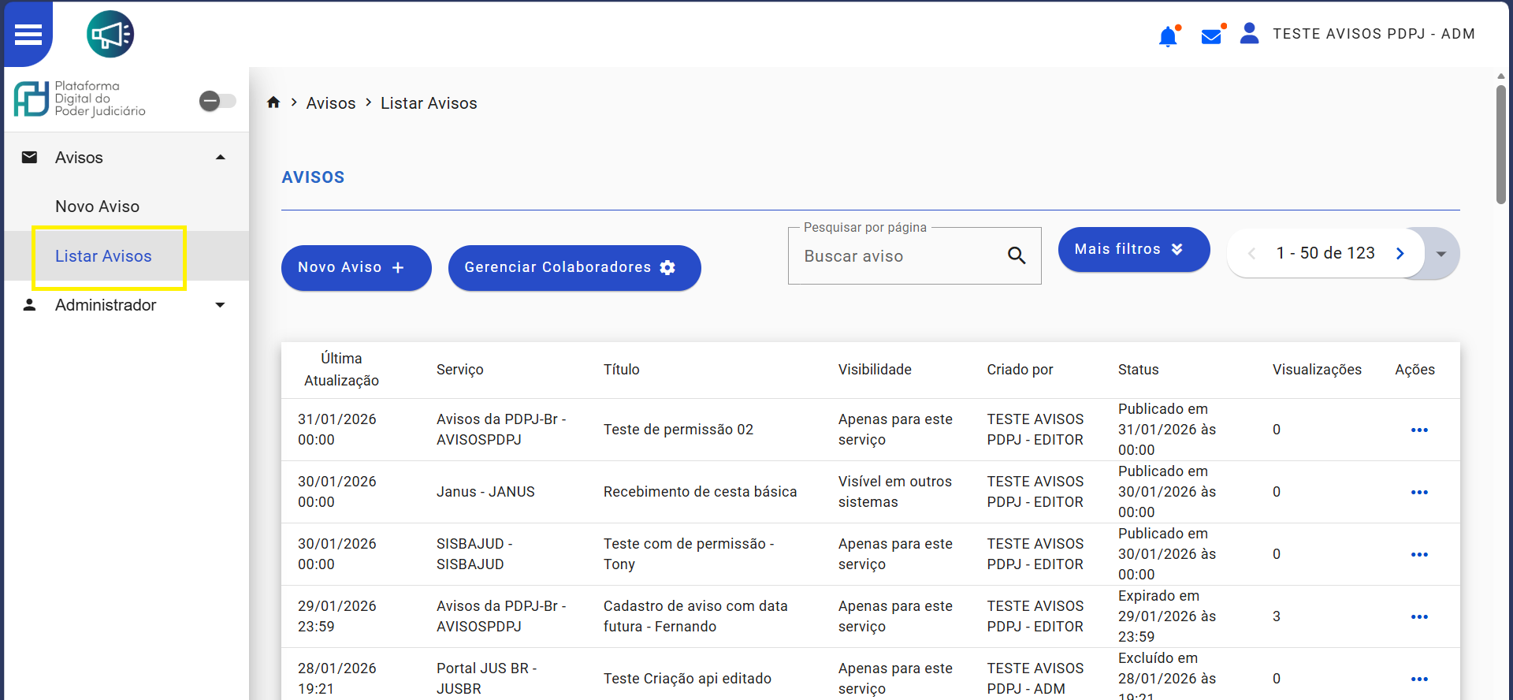Image resolution: width=1513 pixels, height=700 pixels.
Task: Expand the Administrador sidebar section
Action: [x=221, y=305]
